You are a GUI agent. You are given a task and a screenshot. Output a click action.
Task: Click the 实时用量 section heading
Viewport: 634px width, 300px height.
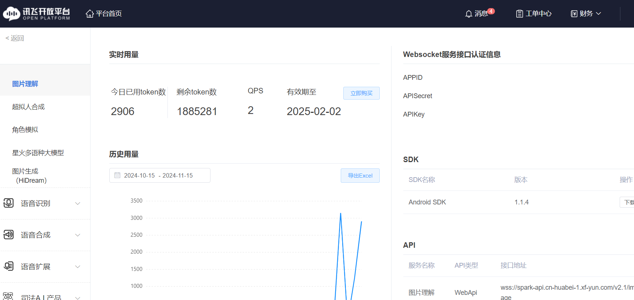[x=124, y=54]
